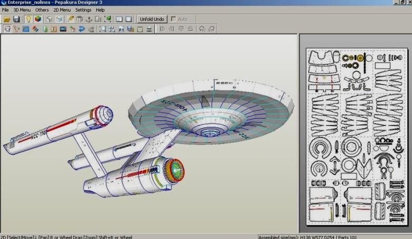Click the folded paper icon left of pencil
The image size is (412, 239).
(59, 19)
